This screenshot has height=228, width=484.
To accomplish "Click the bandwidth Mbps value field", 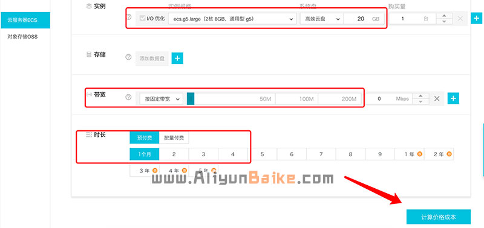I will click(389, 99).
